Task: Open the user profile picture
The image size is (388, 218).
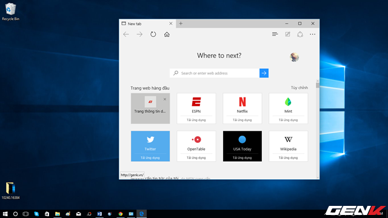Action: point(294,58)
